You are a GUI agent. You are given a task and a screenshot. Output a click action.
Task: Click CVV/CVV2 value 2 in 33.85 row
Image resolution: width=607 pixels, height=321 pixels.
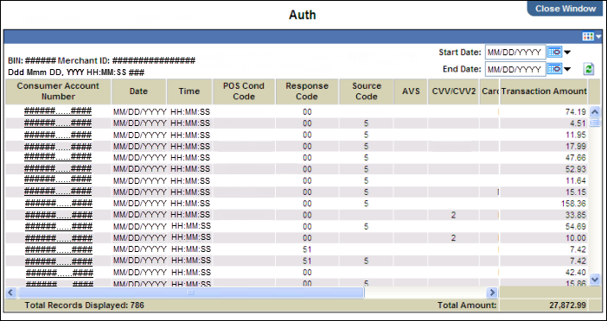[453, 215]
